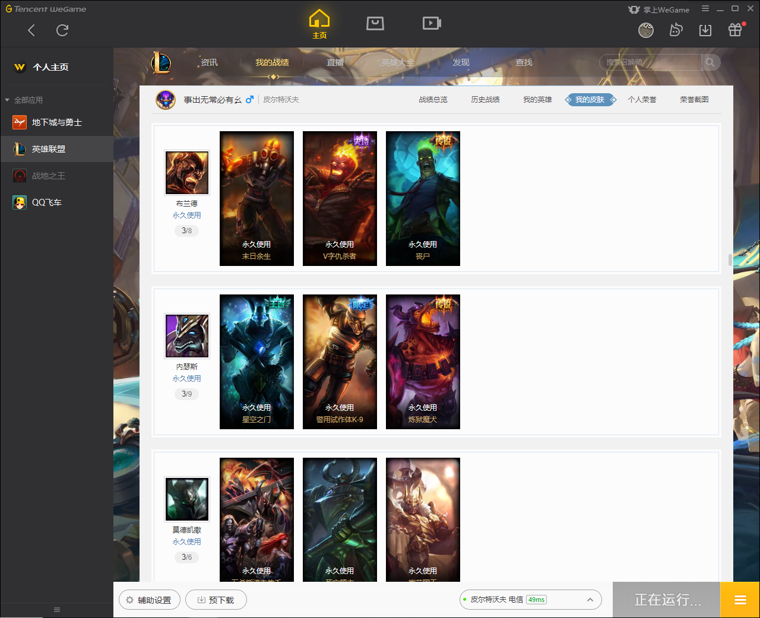The image size is (760, 618).
Task: Select the 我的皮肤 sub-tab
Action: [x=590, y=100]
